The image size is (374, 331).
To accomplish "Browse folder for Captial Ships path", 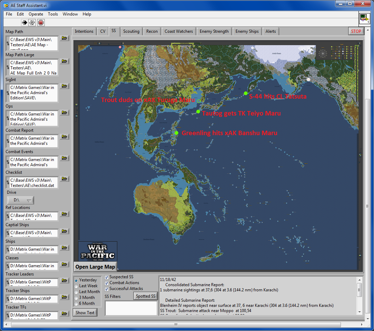I will [x=64, y=231].
